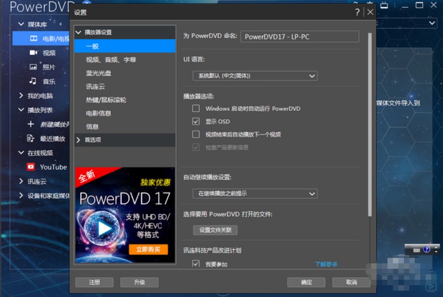Disable the 显示 OSD option

click(196, 121)
